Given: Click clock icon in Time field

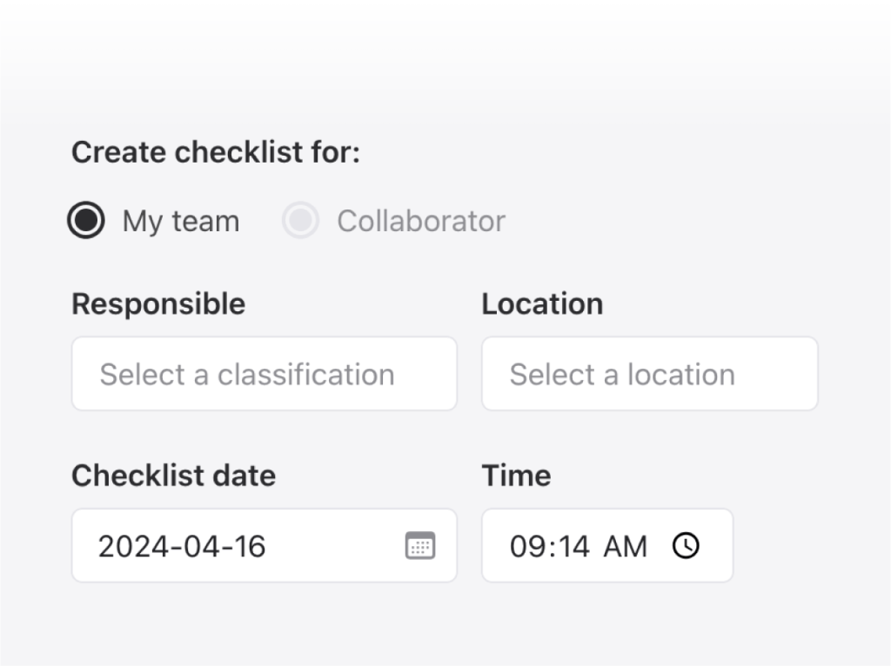Looking at the screenshot, I should coord(686,546).
